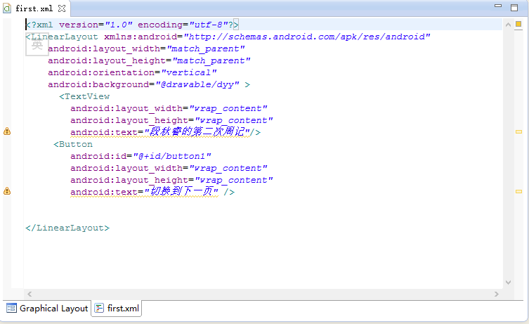
Task: Click Button layout_height wrap_content attribute
Action: (x=171, y=180)
